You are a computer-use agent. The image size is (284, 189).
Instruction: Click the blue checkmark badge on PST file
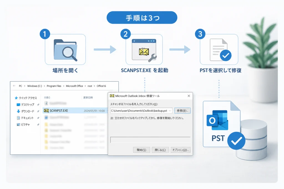coord(236,141)
